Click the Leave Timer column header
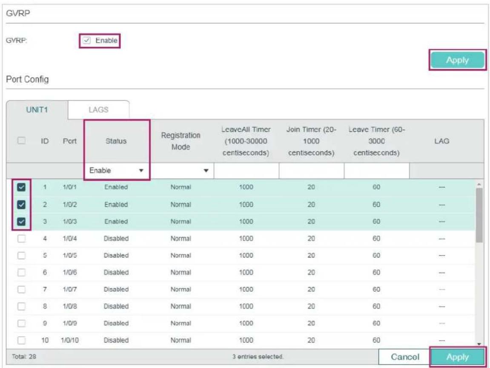 377,141
